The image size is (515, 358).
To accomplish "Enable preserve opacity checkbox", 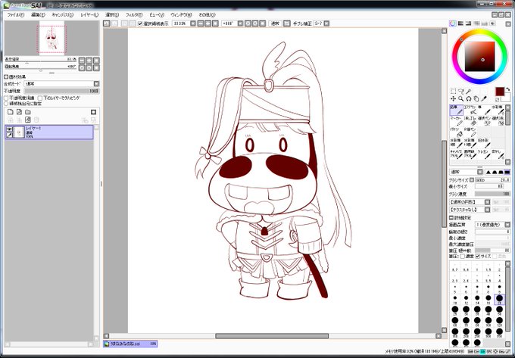I will pos(6,98).
